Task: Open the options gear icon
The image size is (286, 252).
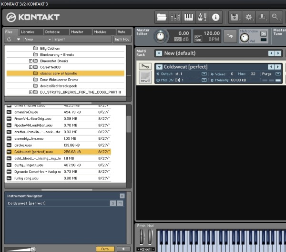Action: point(249,17)
